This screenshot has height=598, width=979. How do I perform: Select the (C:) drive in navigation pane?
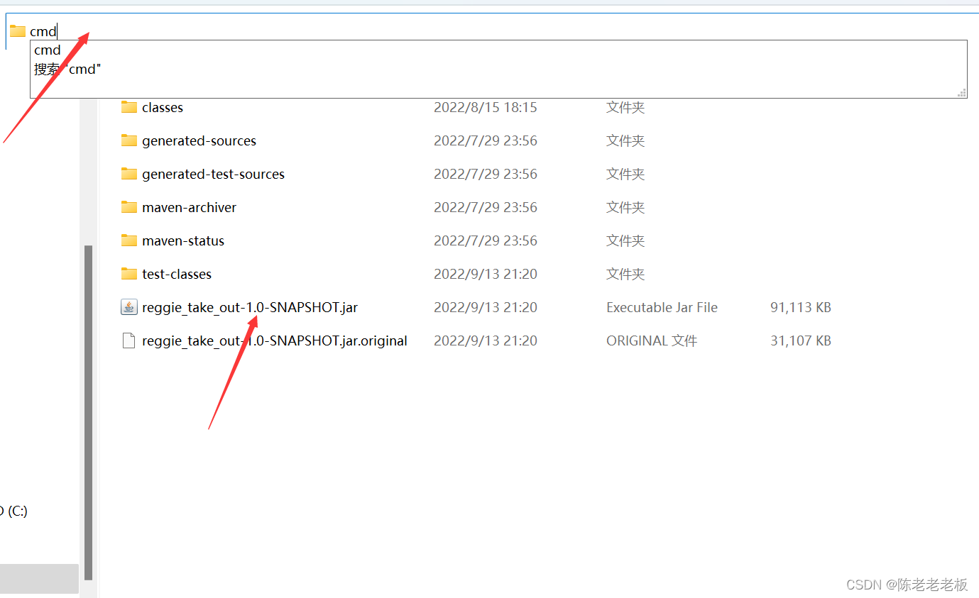pyautogui.click(x=15, y=511)
